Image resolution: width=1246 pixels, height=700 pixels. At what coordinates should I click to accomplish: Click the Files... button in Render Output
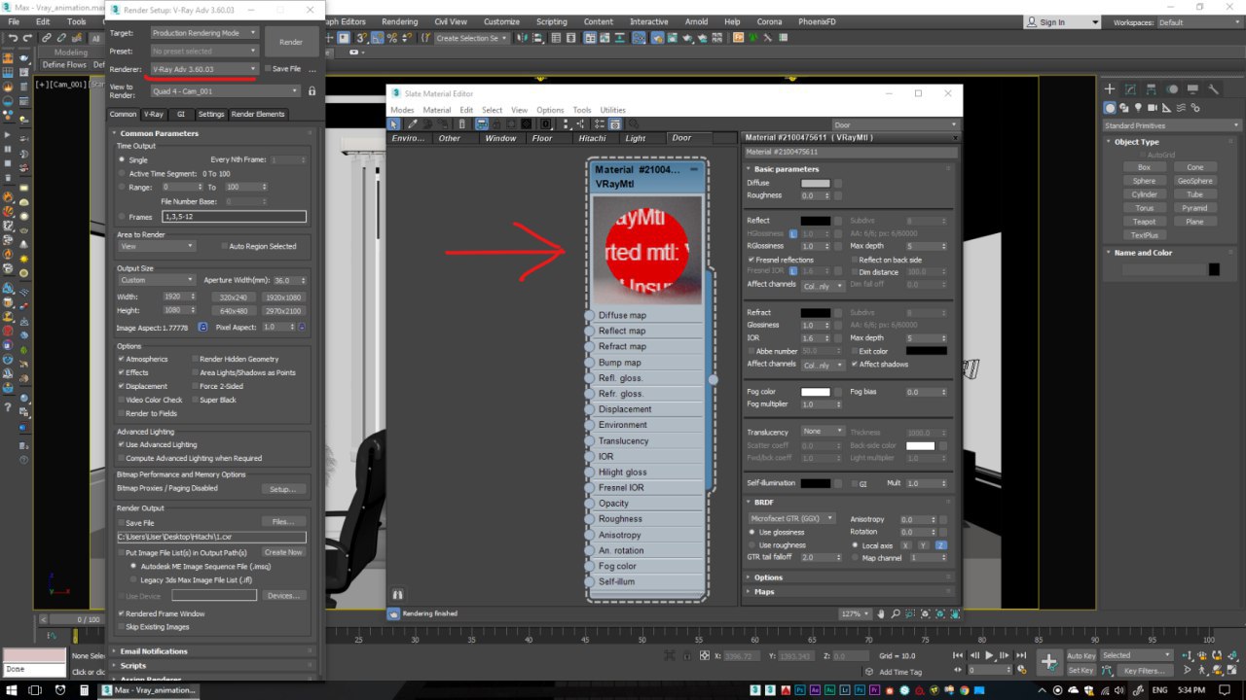click(x=282, y=522)
